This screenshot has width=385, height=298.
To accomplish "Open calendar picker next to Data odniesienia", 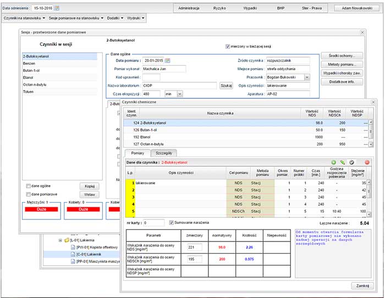I will (57, 8).
